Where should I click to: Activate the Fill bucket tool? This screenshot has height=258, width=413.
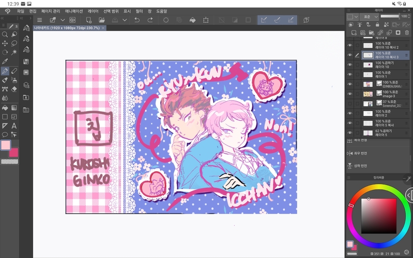5,107
